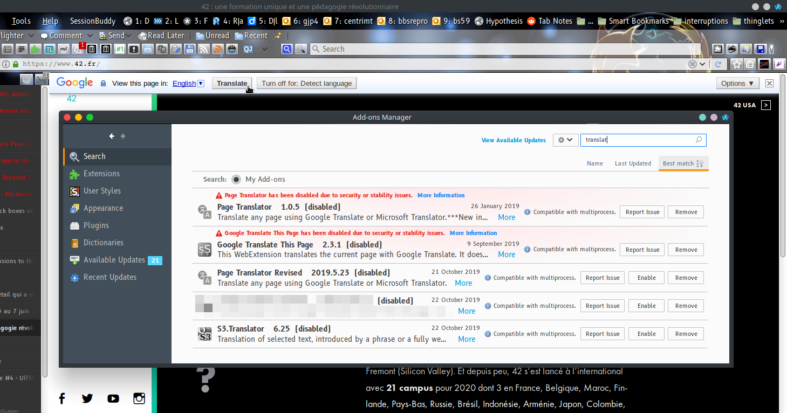The height and width of the screenshot is (413, 787).
Task: Click the Translate button
Action: point(232,84)
